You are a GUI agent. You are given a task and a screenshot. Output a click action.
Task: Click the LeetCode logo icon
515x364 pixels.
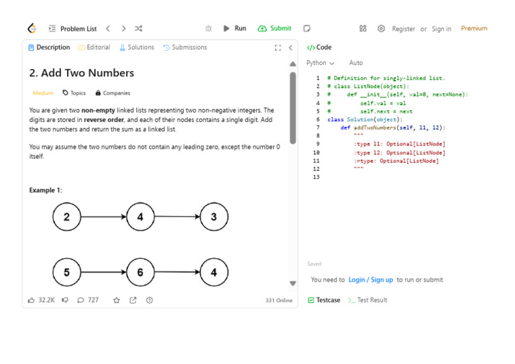tap(32, 29)
